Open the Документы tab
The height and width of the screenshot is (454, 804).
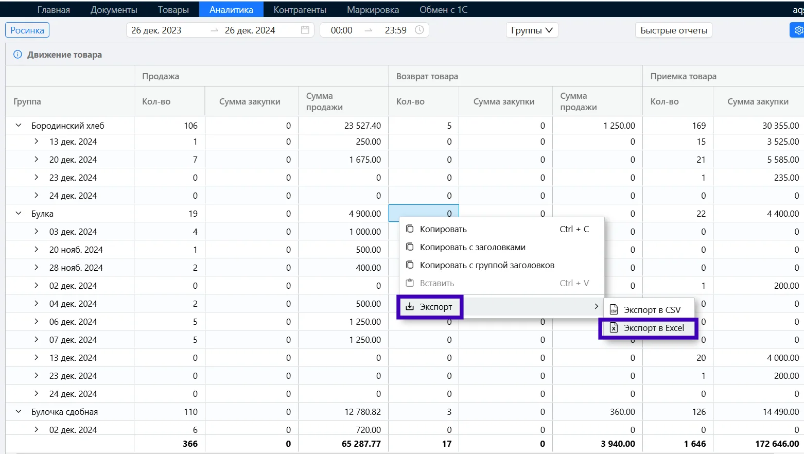click(x=114, y=9)
